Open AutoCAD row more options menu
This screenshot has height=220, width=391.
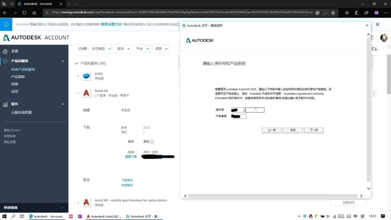click(374, 93)
